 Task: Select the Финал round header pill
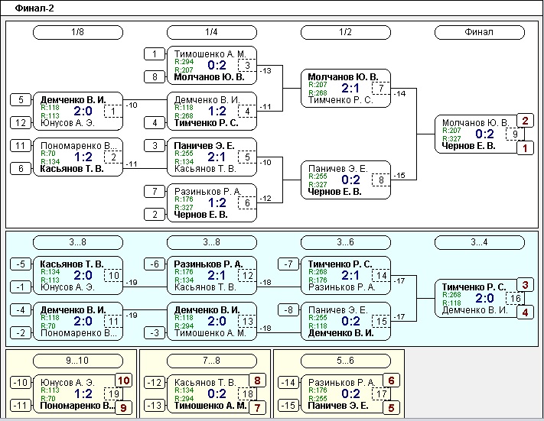(x=480, y=32)
